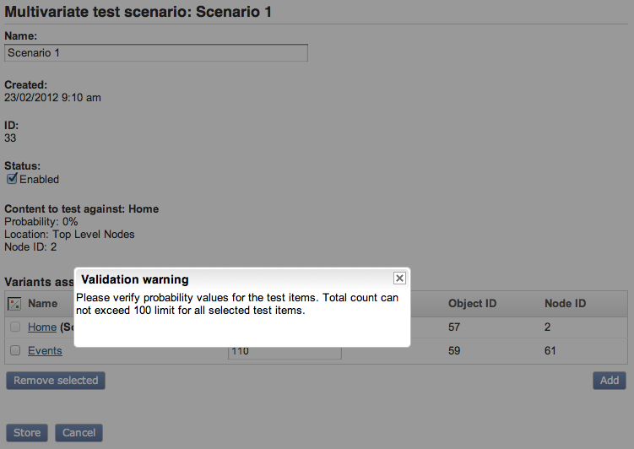Click the Remove selected button
Viewport: 634px width, 449px height.
[x=56, y=381]
